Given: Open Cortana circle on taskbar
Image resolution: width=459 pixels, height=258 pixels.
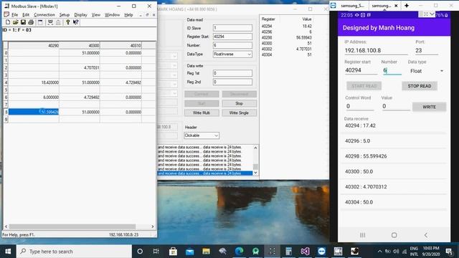Looking at the screenshot, I should (x=140, y=252).
